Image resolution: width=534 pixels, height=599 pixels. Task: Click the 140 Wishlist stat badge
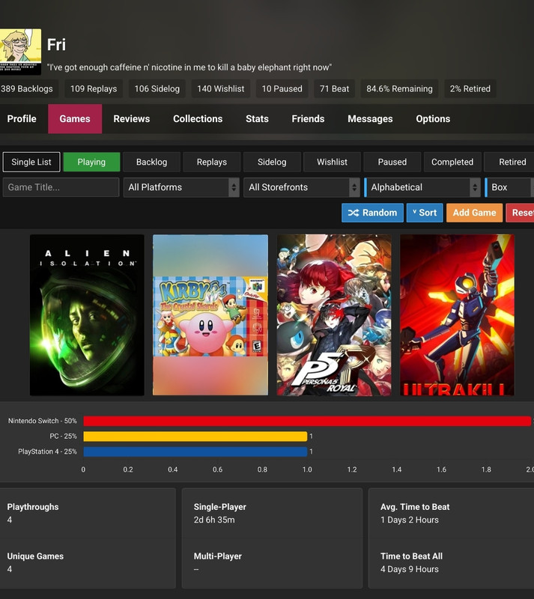click(x=220, y=88)
